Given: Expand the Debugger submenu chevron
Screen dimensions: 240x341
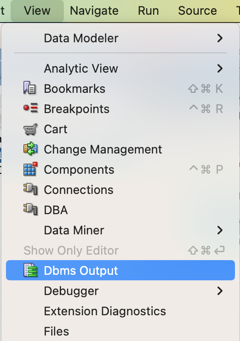Looking at the screenshot, I should click(220, 291).
